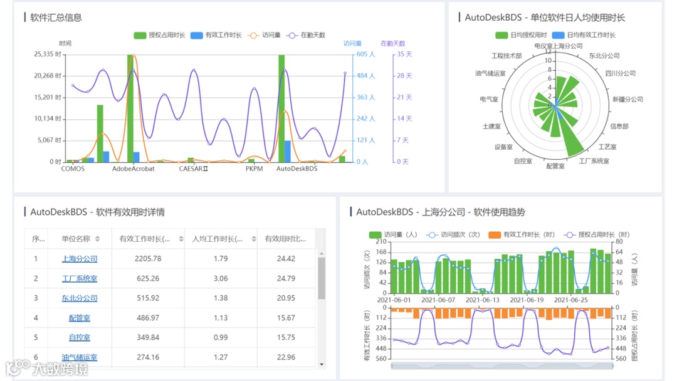This screenshot has width=677, height=381.
Task: Open the 上海分公司 link
Action: tap(80, 259)
